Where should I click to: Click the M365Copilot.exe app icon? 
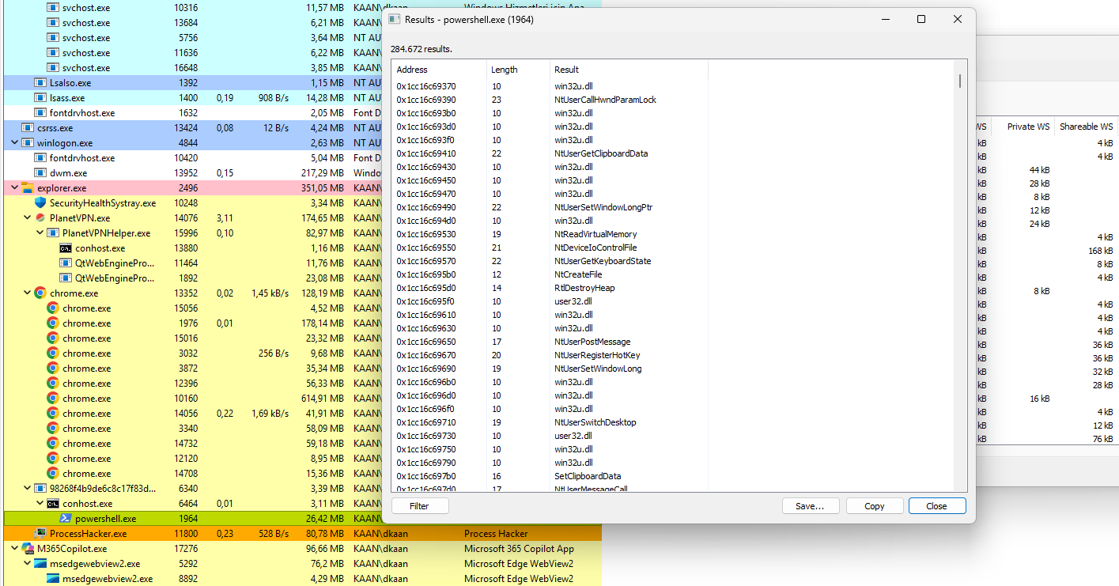[x=28, y=549]
